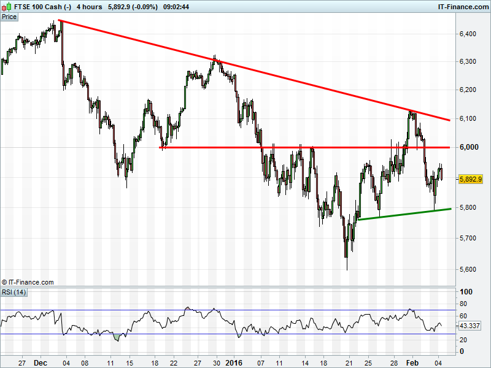
Task: Click the 43.337 RSI value tag
Action: (x=470, y=325)
